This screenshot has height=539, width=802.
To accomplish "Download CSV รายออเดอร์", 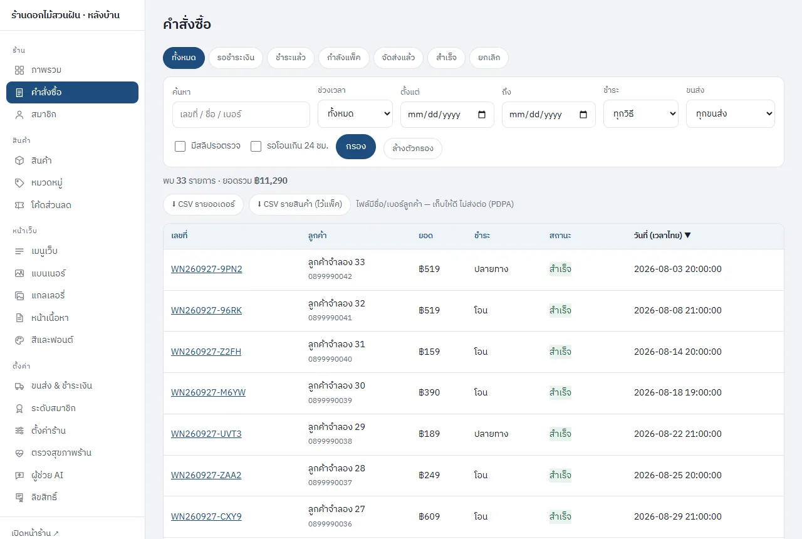I will pos(203,204).
